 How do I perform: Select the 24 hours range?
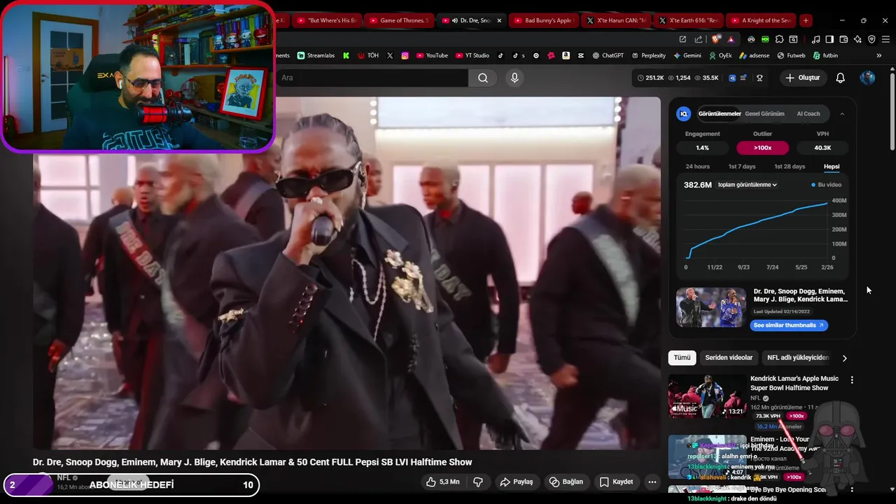[x=697, y=167]
